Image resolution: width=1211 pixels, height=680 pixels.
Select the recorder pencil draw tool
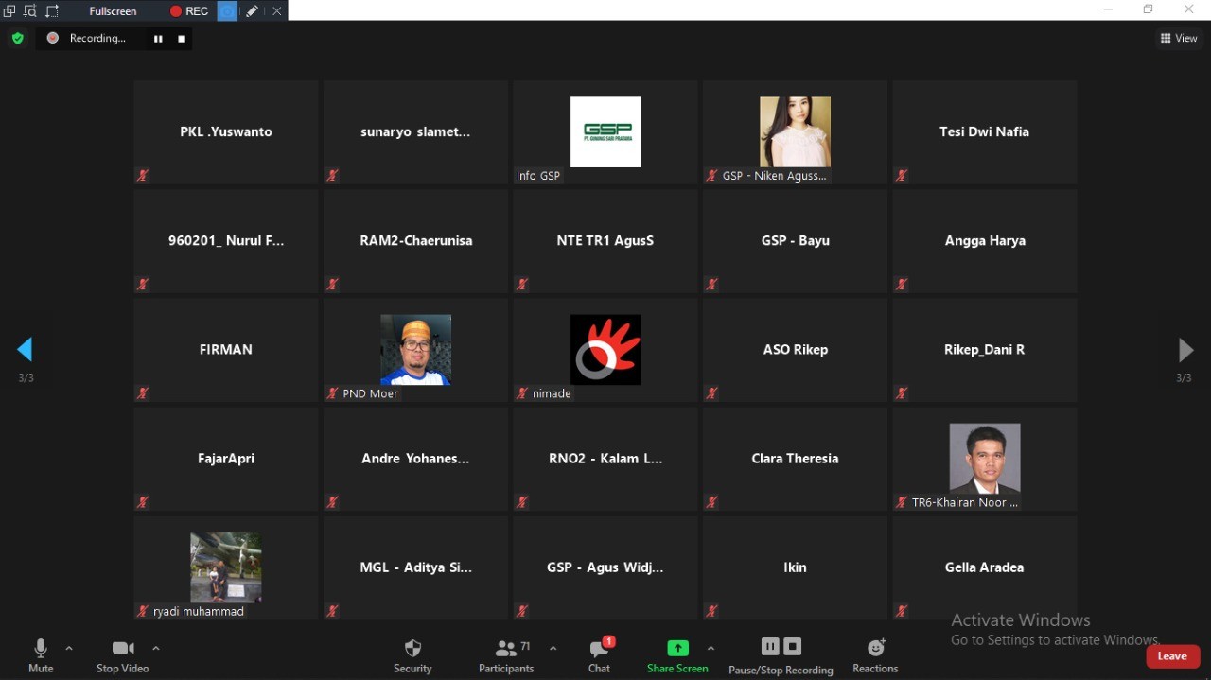point(252,10)
